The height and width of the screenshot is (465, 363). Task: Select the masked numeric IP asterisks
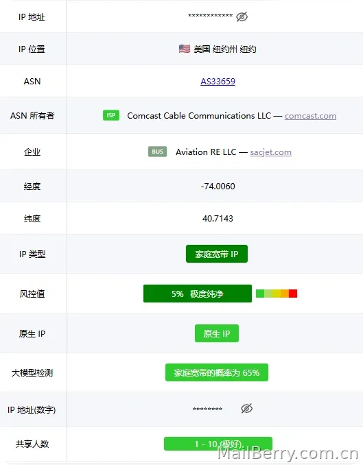207,409
